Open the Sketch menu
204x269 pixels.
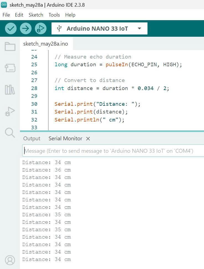pos(36,15)
